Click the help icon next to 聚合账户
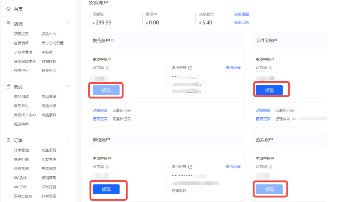Image resolution: width=339 pixels, height=202 pixels. tap(113, 41)
